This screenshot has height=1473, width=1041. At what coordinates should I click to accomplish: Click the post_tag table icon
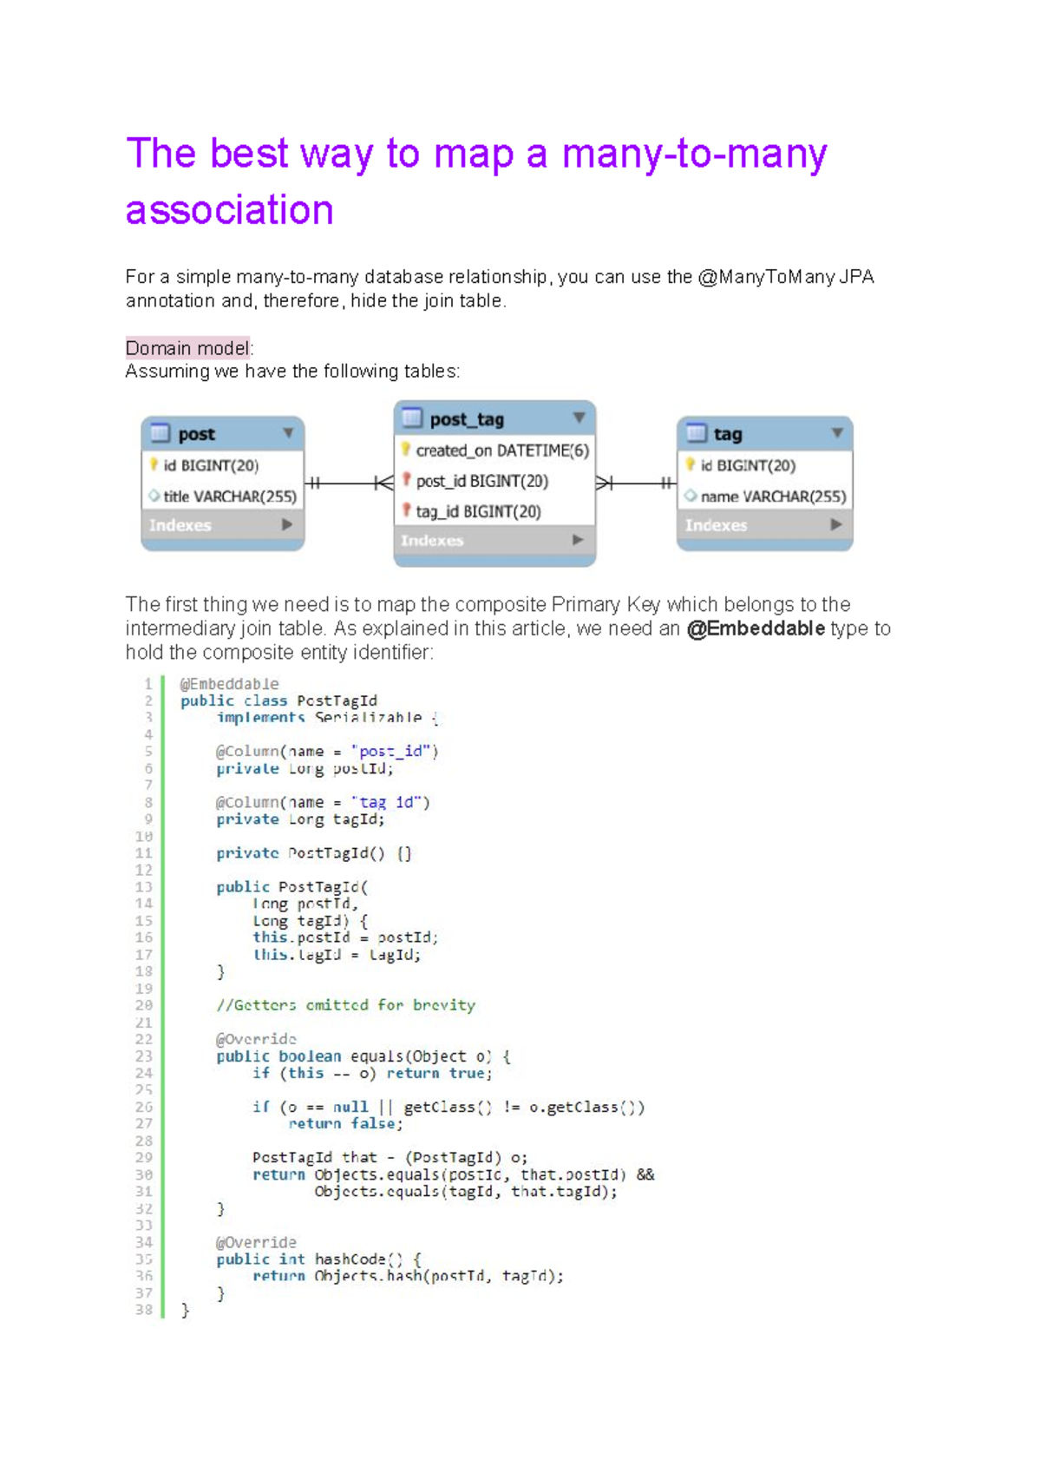click(x=412, y=418)
